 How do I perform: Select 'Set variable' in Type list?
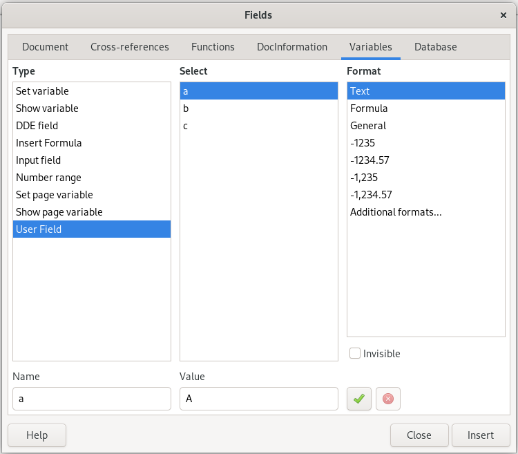click(43, 91)
